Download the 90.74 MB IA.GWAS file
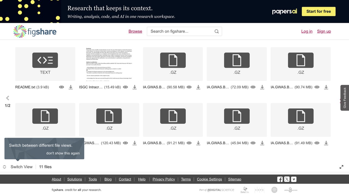Screen dimensions: 349x196 coord(326,87)
